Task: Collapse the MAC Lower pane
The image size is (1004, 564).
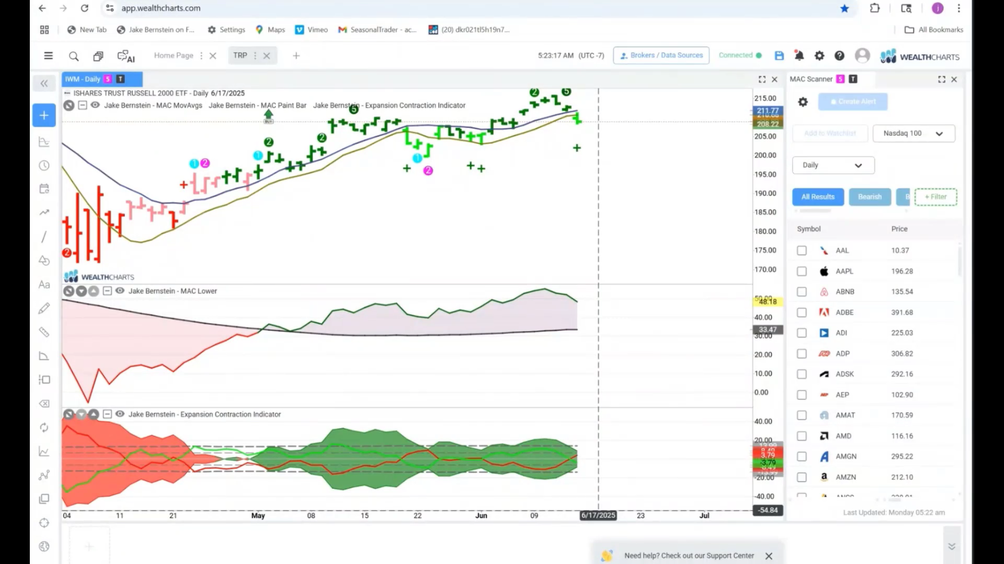Action: coord(107,291)
